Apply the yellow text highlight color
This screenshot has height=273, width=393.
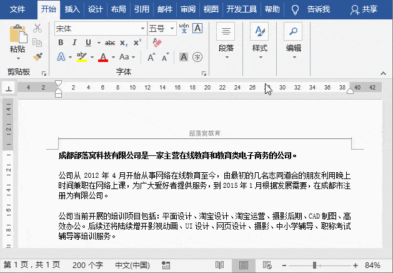82,57
